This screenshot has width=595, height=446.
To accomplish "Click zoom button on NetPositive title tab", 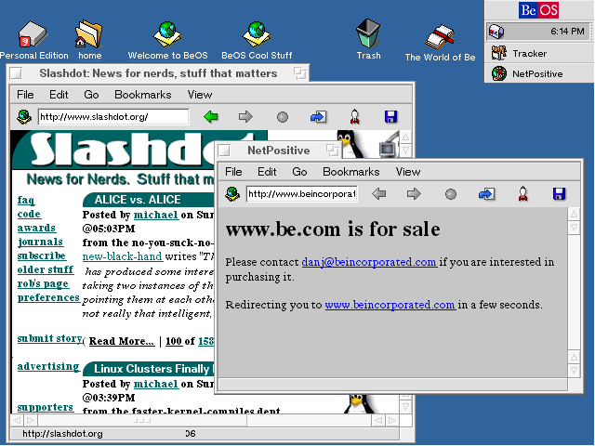I will pos(333,151).
